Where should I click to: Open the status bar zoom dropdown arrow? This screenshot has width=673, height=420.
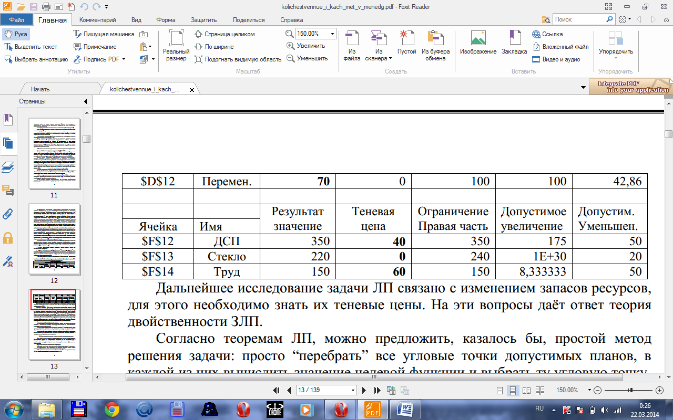point(588,391)
